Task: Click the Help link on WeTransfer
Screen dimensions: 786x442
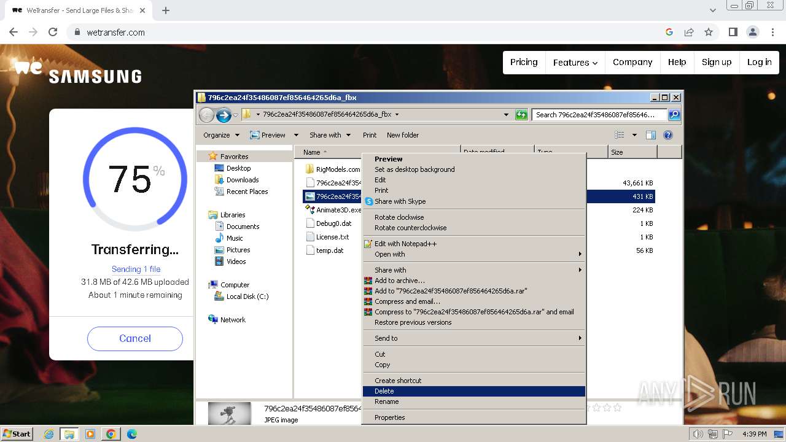Action: (x=677, y=62)
